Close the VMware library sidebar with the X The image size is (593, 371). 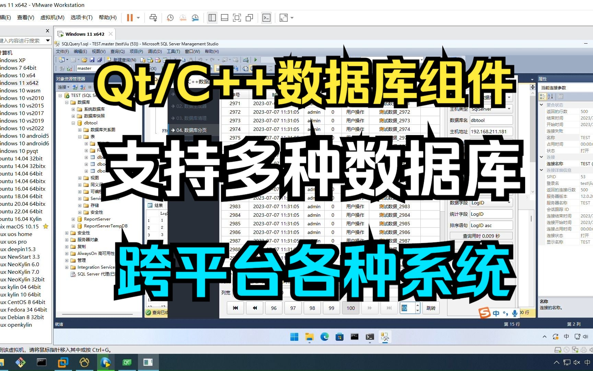tap(47, 31)
